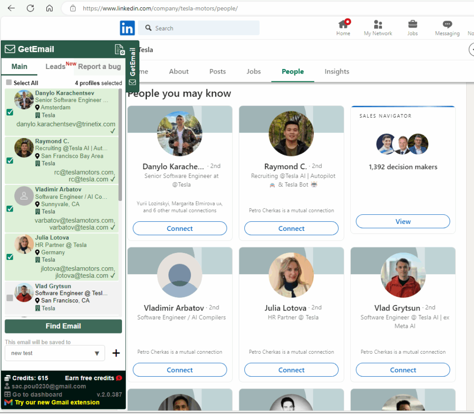Screen dimensions: 474x414
Task: Toggle the Select All checkbox
Action: [x=9, y=83]
